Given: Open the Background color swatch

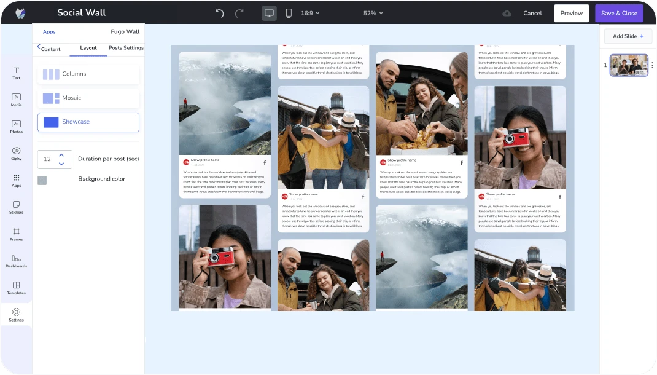Looking at the screenshot, I should [42, 180].
